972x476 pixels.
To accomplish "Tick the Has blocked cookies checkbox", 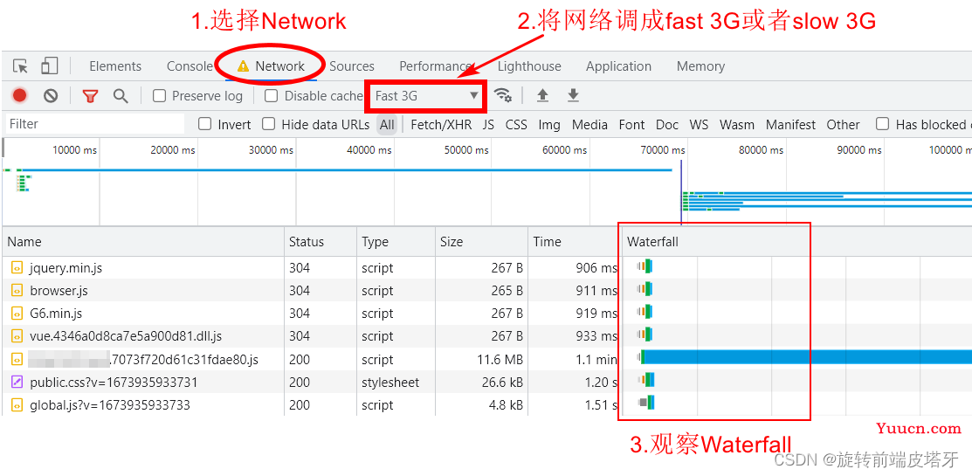I will [x=882, y=124].
